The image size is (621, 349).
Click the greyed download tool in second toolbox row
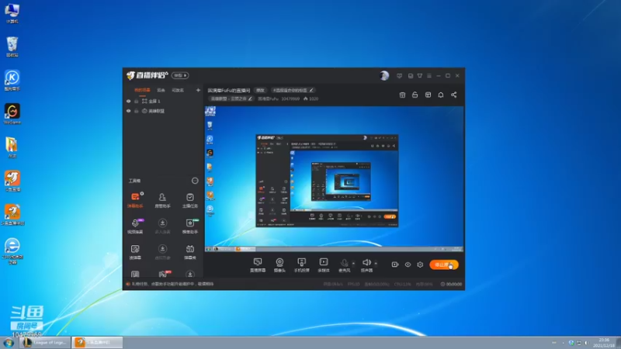162,226
